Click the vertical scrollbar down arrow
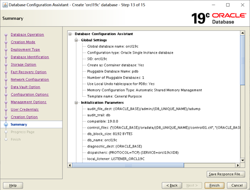250x190 pixels. click(242, 160)
